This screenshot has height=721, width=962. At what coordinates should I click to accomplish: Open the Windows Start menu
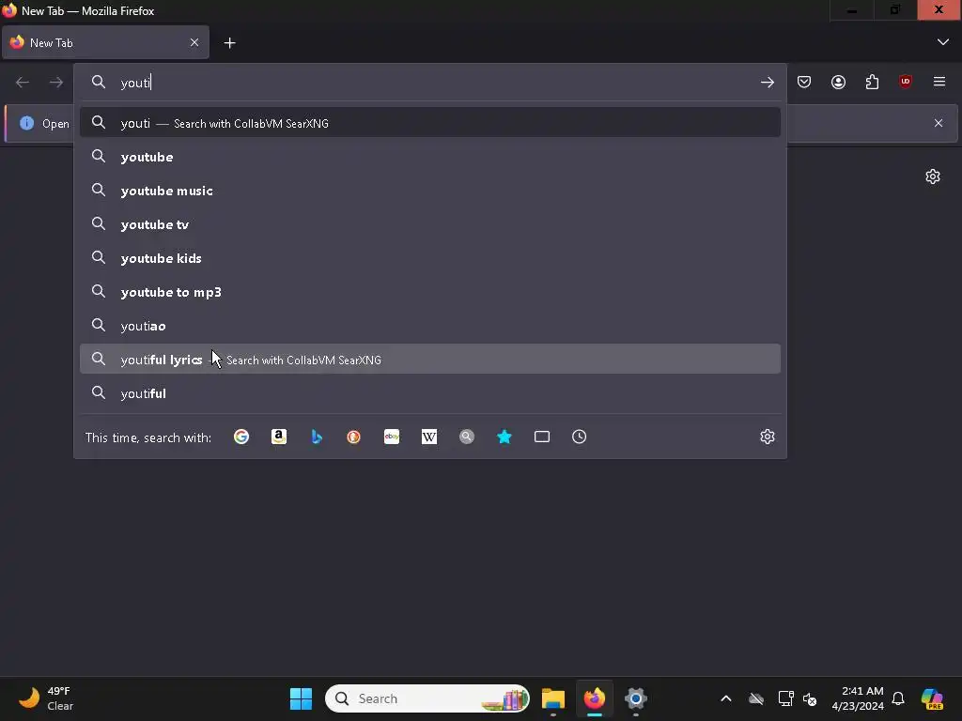[x=301, y=698]
